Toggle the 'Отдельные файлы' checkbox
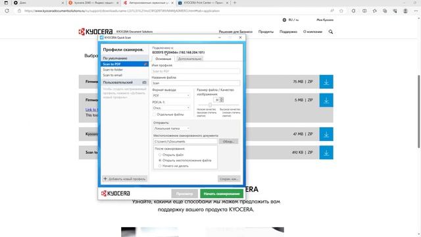This screenshot has height=237, width=421. point(155,115)
